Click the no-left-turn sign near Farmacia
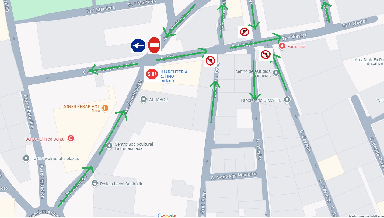This screenshot has height=218, width=384. point(266,55)
